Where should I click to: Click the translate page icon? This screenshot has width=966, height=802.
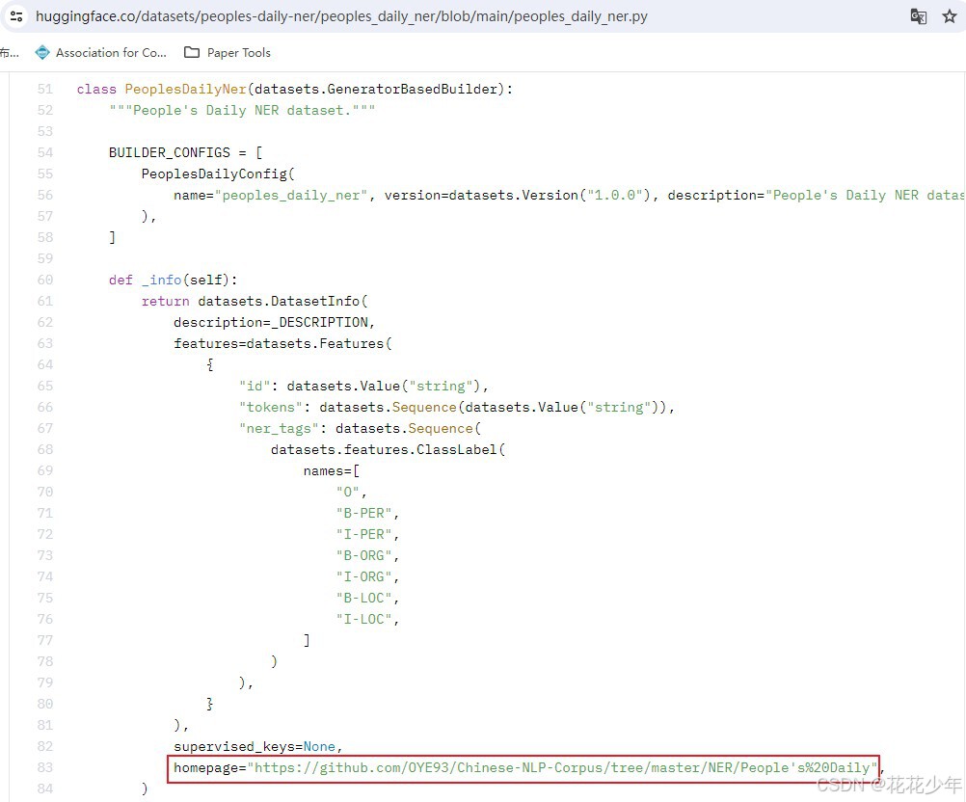click(918, 16)
